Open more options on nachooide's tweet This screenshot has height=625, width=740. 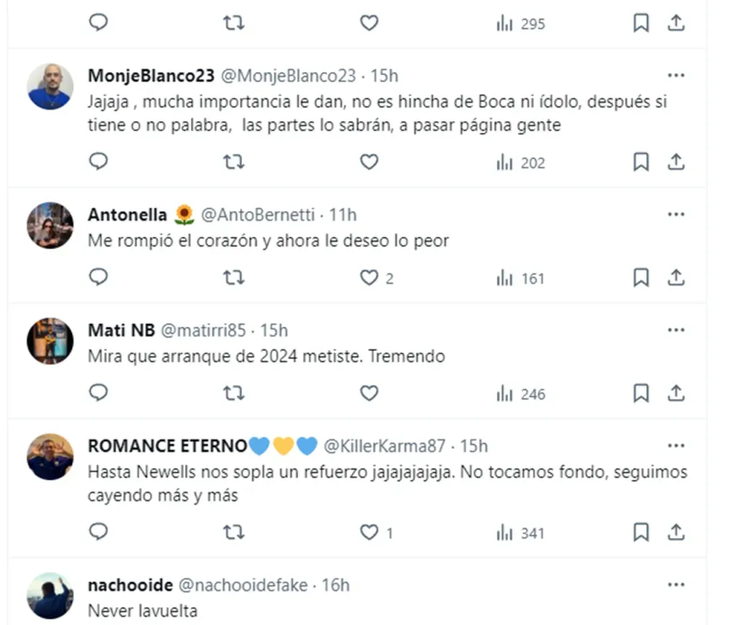[x=676, y=584]
